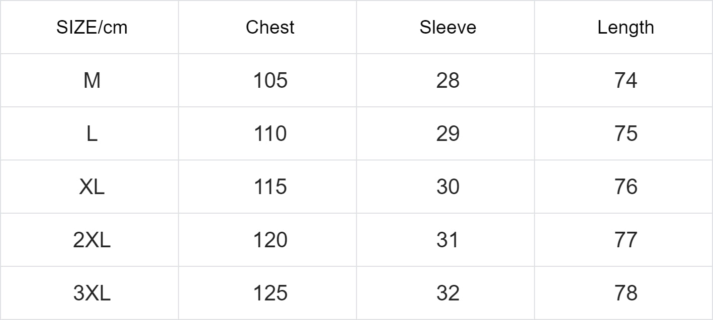Select the 3XL size row label

[92, 293]
